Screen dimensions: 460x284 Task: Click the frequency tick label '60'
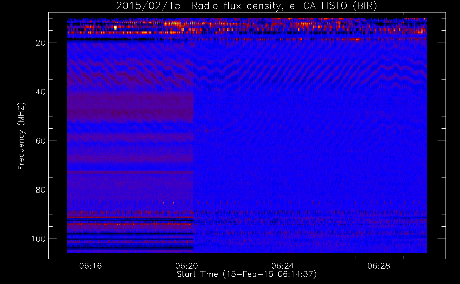(41, 141)
